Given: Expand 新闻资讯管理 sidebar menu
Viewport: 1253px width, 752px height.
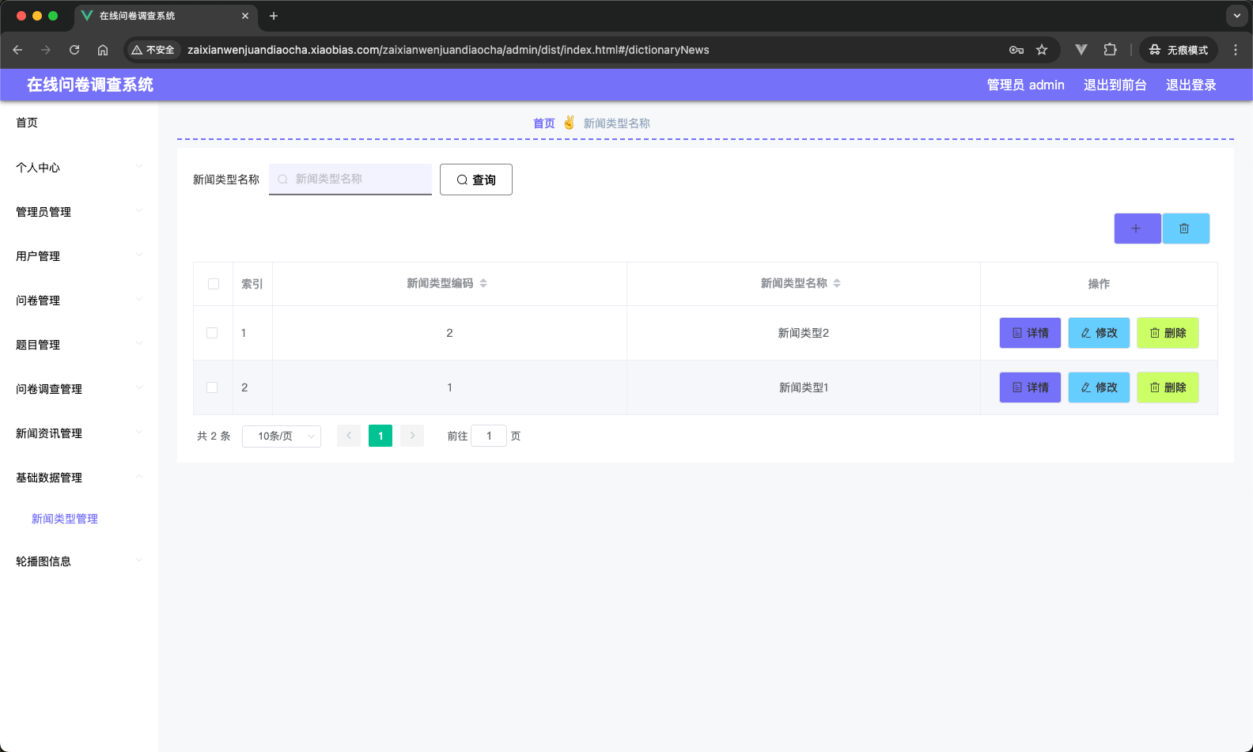Looking at the screenshot, I should click(x=79, y=433).
